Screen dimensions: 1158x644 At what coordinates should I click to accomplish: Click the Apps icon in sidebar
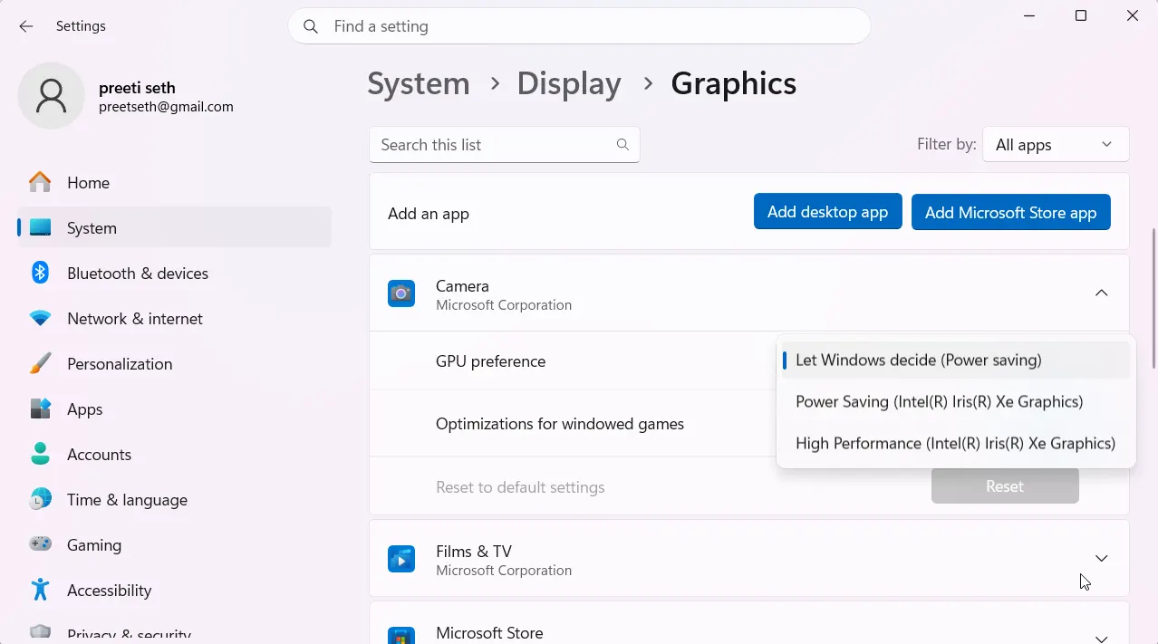40,409
